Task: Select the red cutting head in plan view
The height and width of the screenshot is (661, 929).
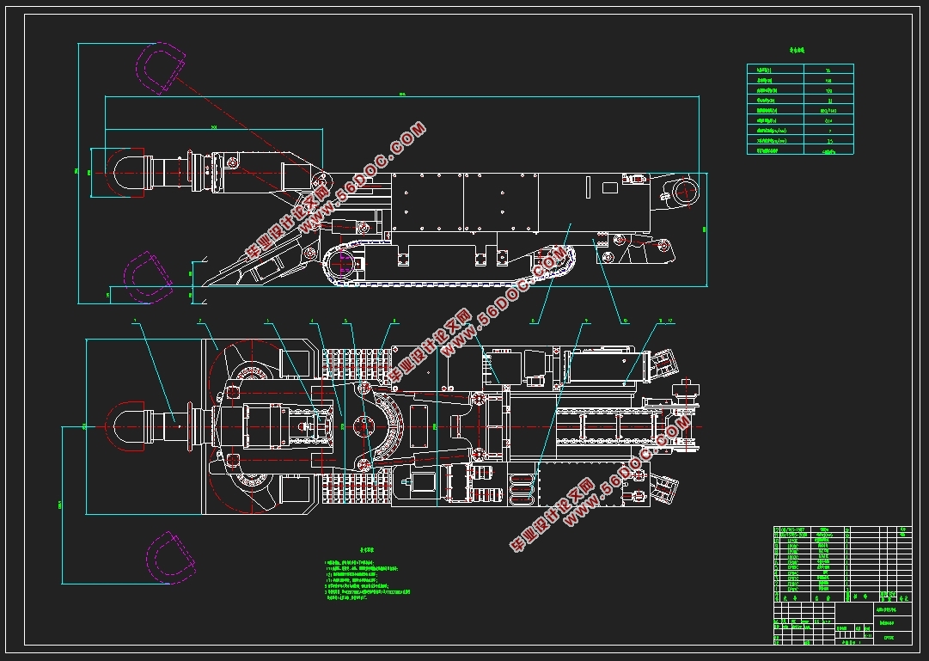Action: [x=125, y=426]
